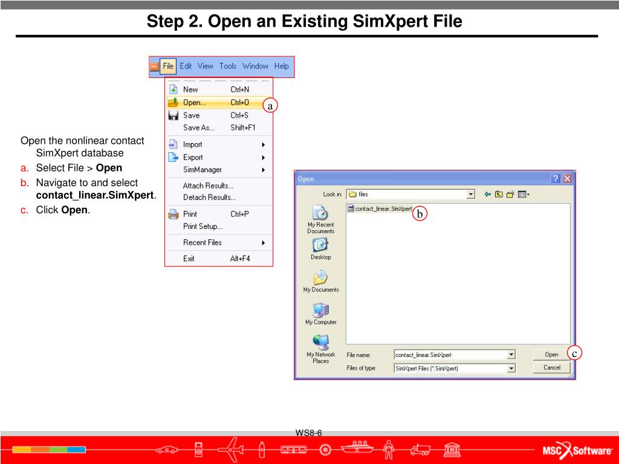Click the Cancel button in dialog
The height and width of the screenshot is (464, 619).
pyautogui.click(x=551, y=367)
